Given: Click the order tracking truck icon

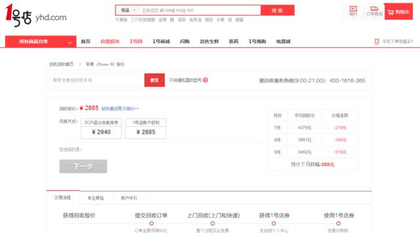Looking at the screenshot, I should (374, 9).
